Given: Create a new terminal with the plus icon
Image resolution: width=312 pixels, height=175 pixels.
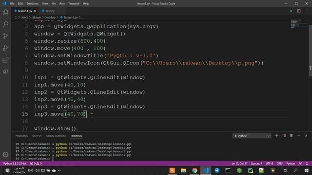Looking at the screenshot, I should click(276, 136).
